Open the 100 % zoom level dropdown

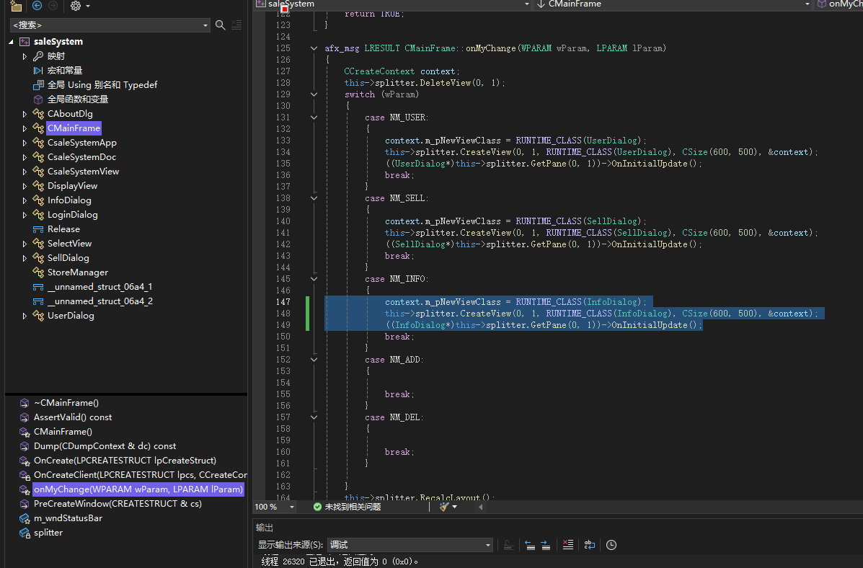291,507
